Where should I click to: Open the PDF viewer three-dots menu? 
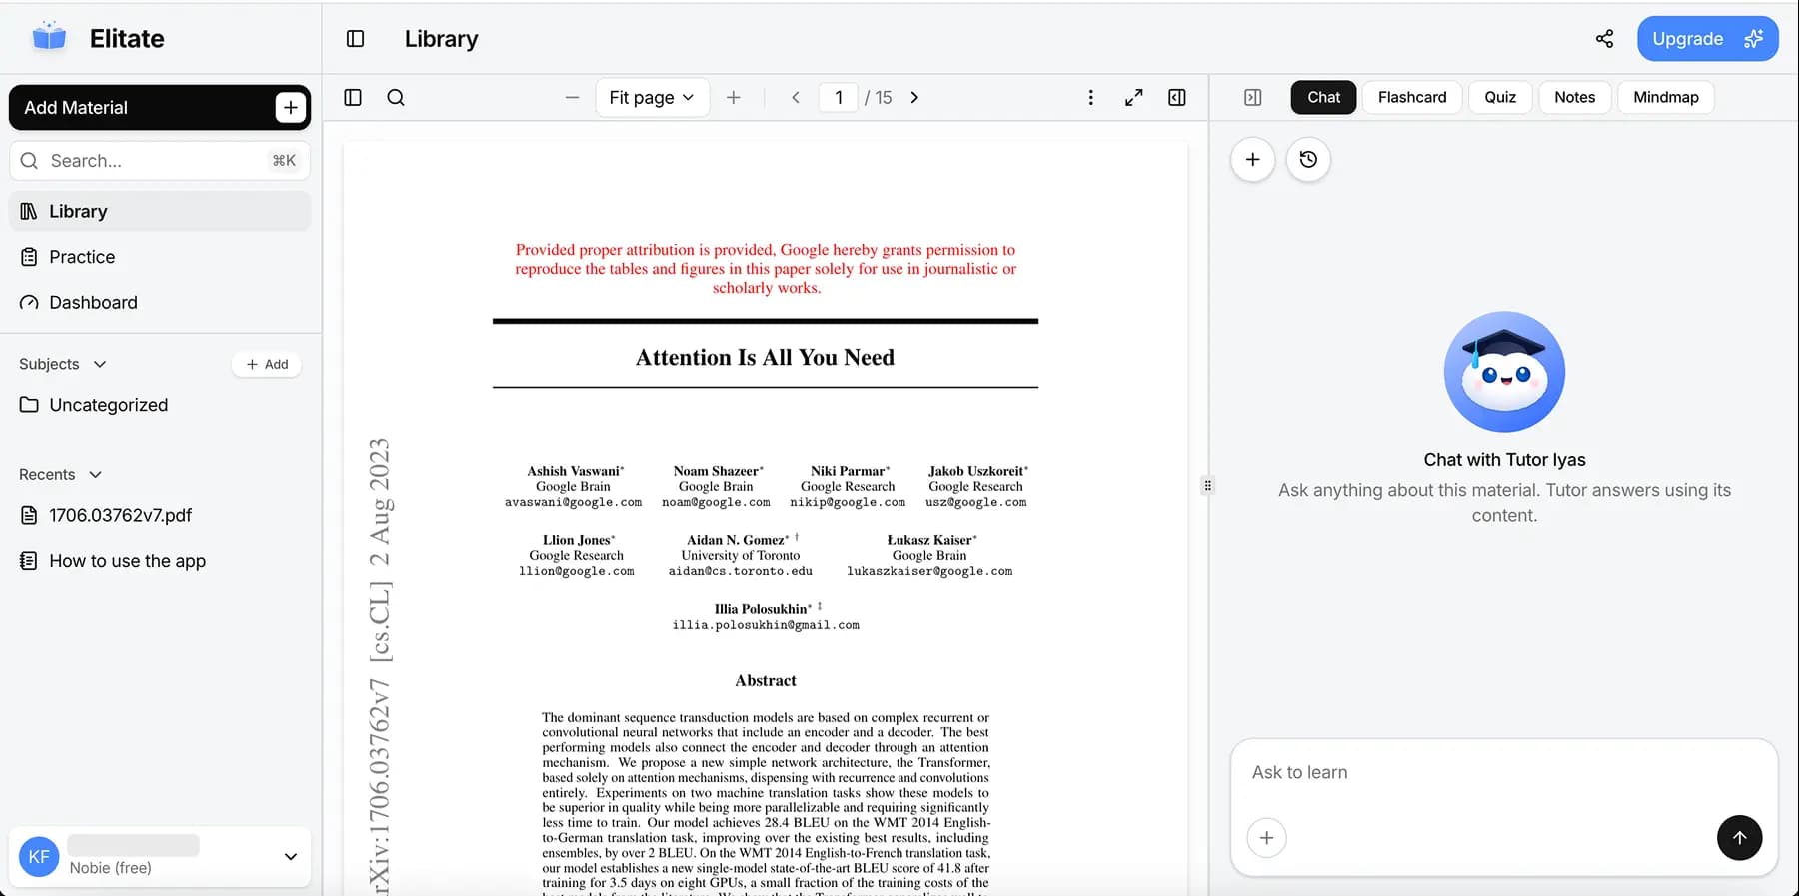point(1090,98)
